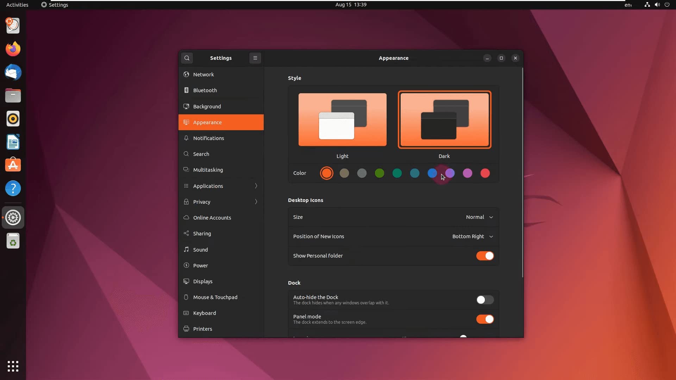Open the Show Applications grid
Screen dimensions: 676x380
[13, 366]
